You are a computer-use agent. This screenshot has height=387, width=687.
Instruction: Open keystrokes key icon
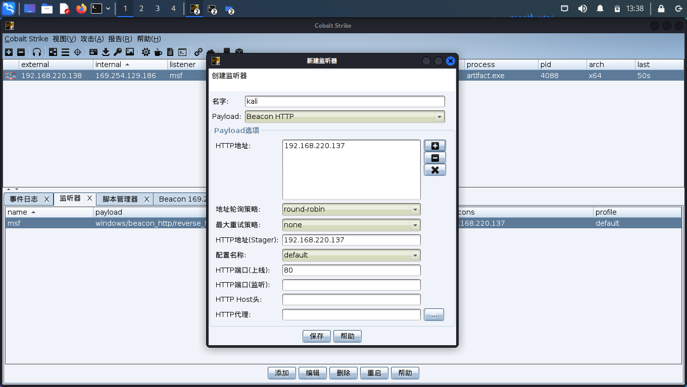(x=118, y=52)
